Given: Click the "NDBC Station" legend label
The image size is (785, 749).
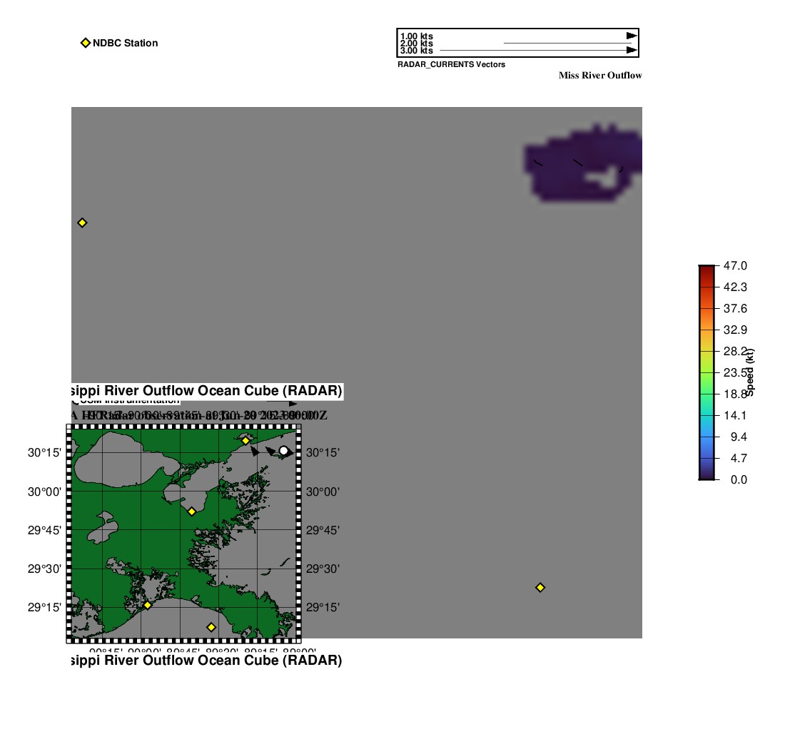Looking at the screenshot, I should 125,43.
